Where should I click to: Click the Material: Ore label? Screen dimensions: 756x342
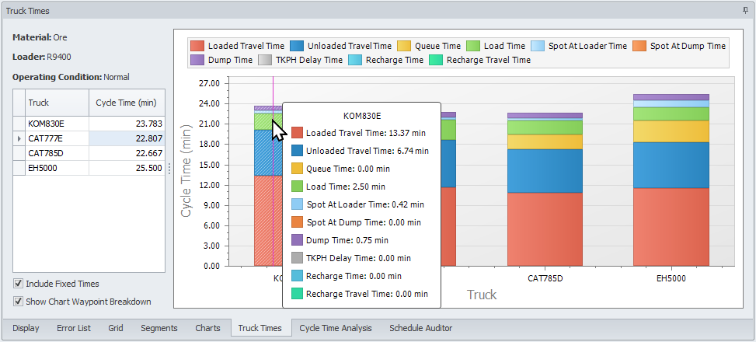point(40,37)
